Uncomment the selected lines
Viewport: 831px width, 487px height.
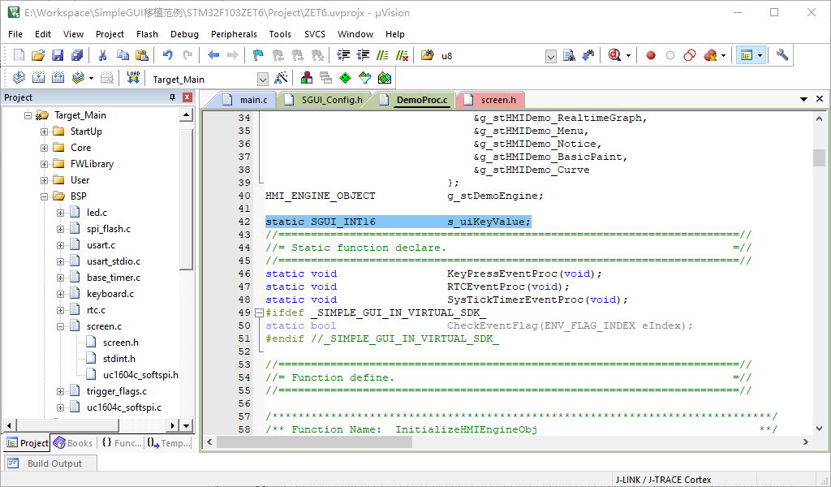pos(403,55)
